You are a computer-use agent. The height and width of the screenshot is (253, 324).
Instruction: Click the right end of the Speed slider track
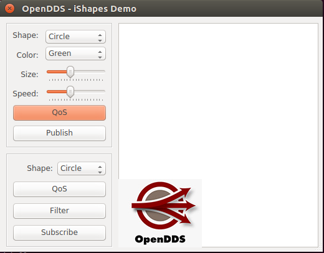pos(103,91)
